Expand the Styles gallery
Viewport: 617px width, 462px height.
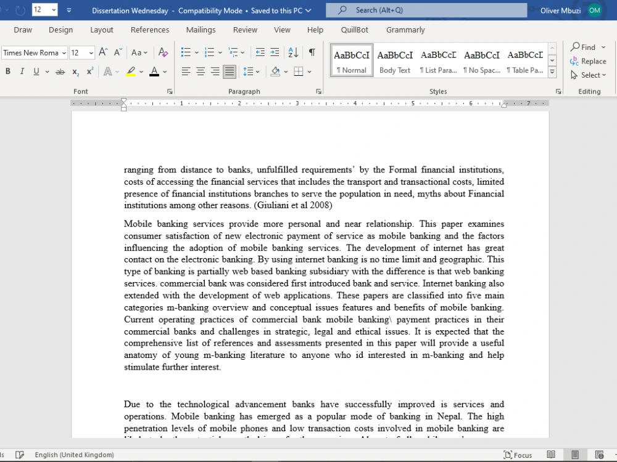point(552,72)
